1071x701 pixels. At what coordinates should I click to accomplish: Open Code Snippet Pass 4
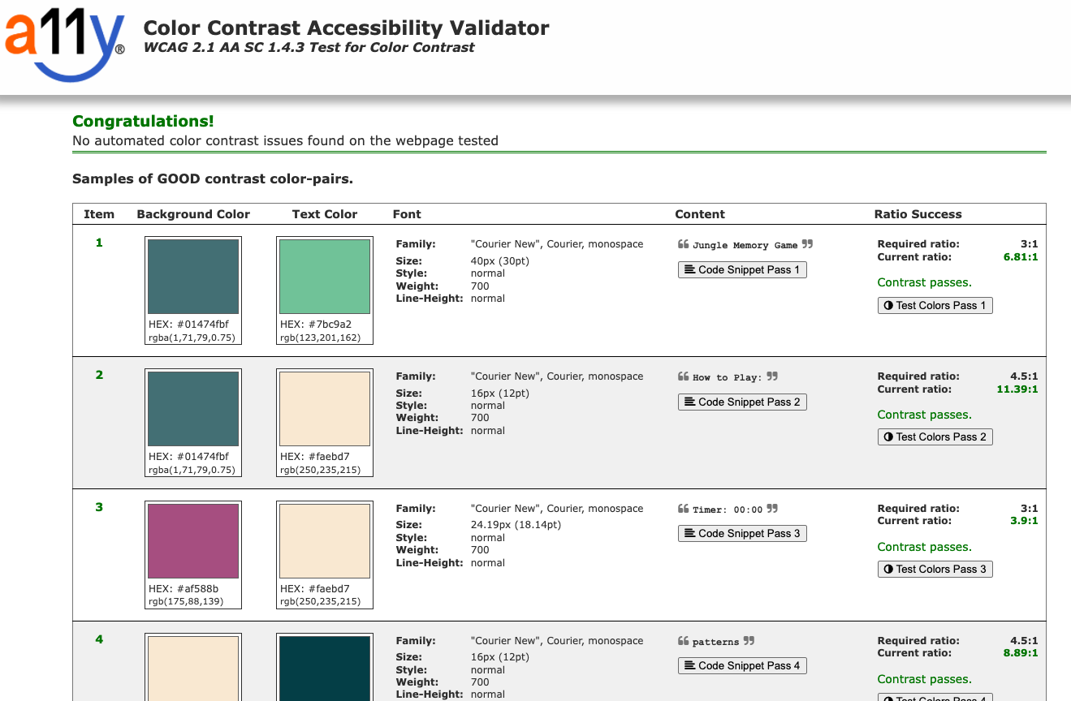[742, 665]
